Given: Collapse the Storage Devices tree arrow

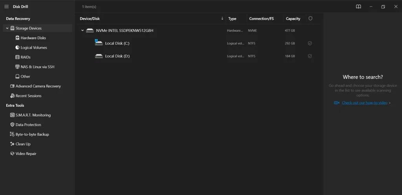Looking at the screenshot, I should click(x=7, y=28).
